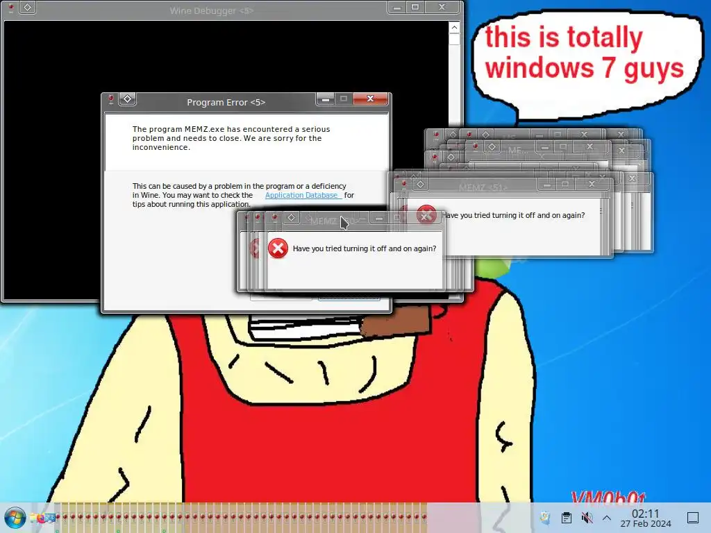
Task: Minimize the Program Error <5> window
Action: [x=325, y=99]
